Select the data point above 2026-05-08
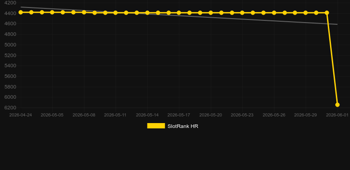Screen dimensions: 350x170 pos(84,12)
